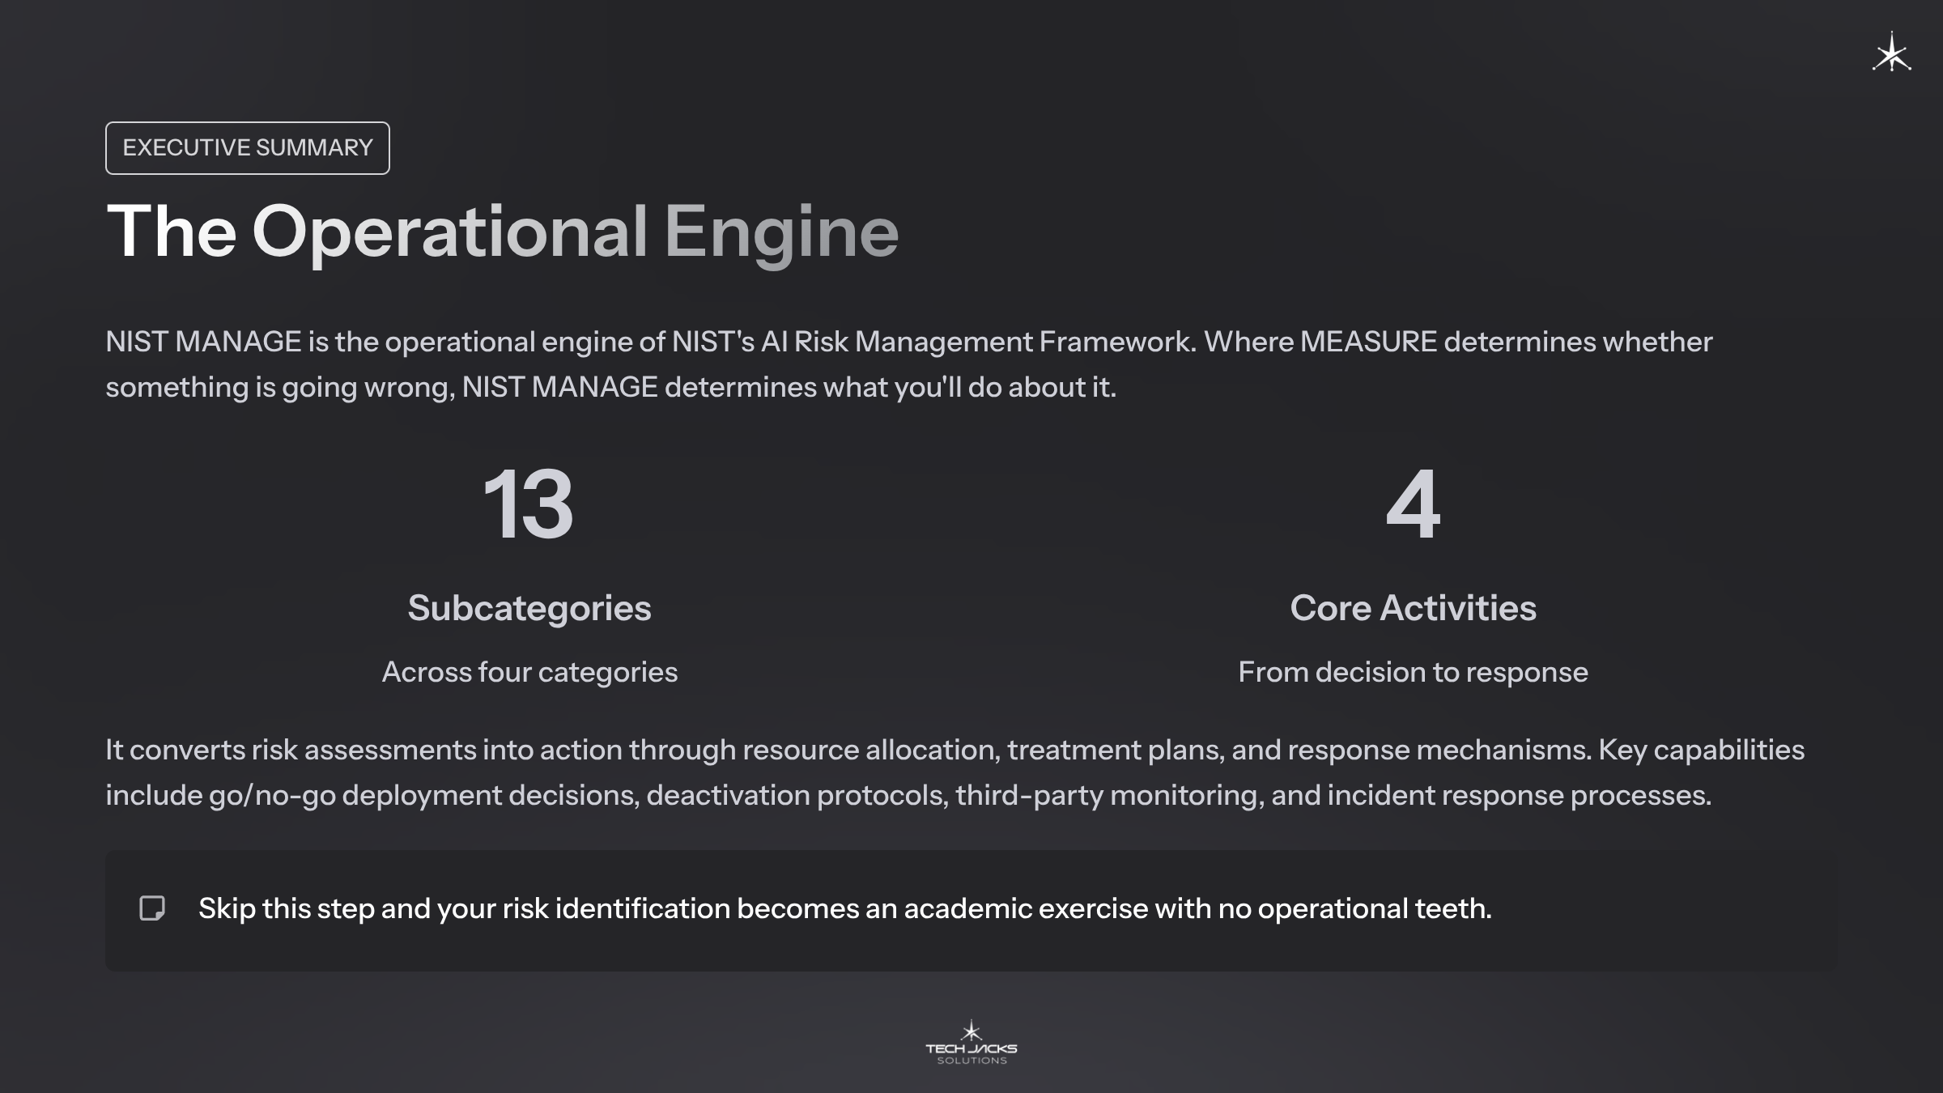The width and height of the screenshot is (1943, 1093).
Task: Click 'From decision to response' caption
Action: (x=1413, y=672)
